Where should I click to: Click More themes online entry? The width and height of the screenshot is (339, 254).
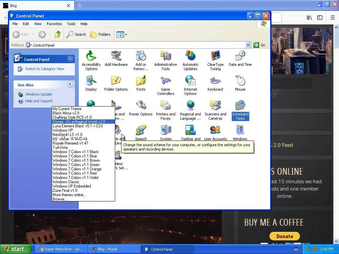coord(83,195)
